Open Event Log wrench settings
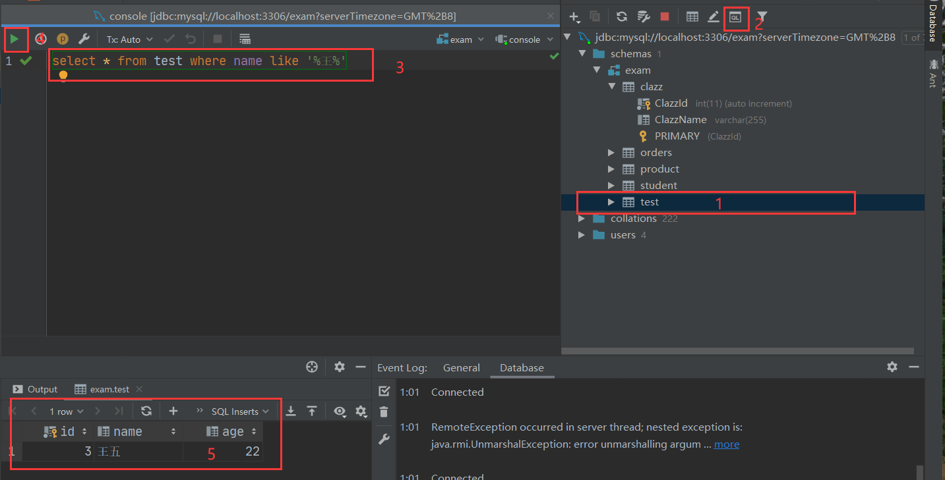945x480 pixels. [x=384, y=439]
